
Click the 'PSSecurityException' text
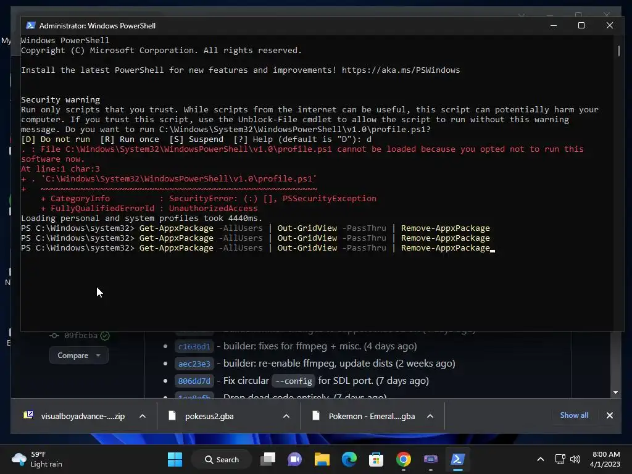click(x=330, y=198)
